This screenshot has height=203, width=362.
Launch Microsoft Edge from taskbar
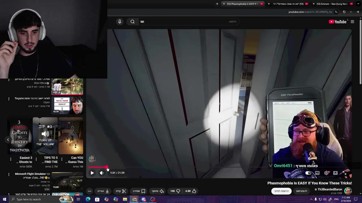[88, 199]
